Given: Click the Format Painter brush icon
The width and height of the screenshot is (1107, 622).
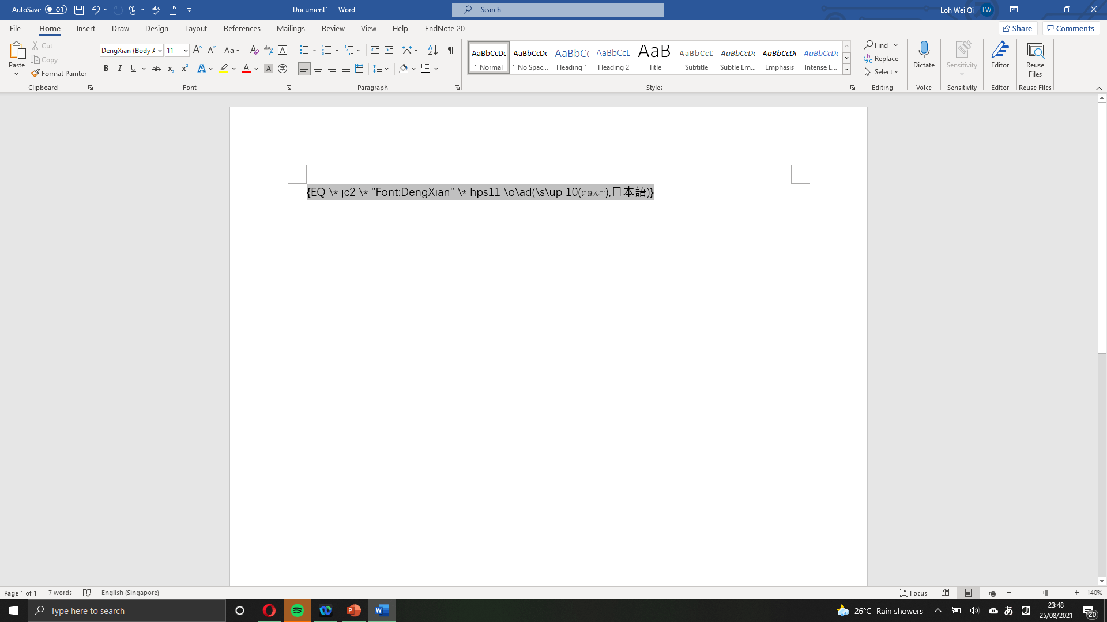Looking at the screenshot, I should (35, 74).
